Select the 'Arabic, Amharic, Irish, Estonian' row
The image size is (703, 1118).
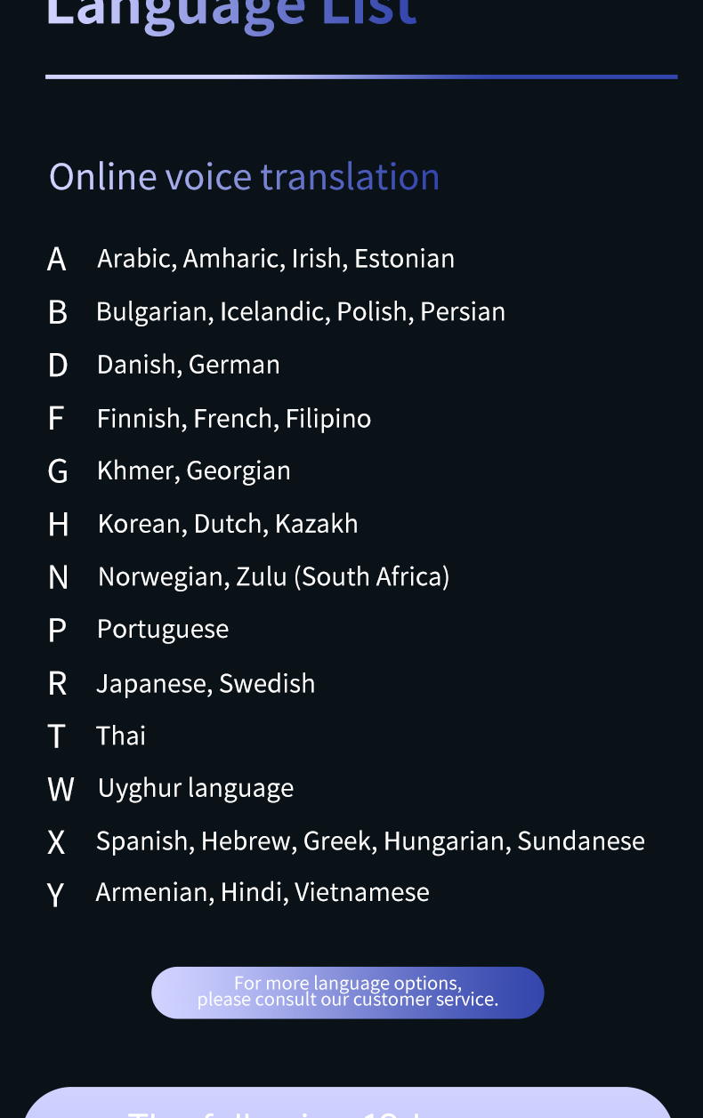point(276,259)
